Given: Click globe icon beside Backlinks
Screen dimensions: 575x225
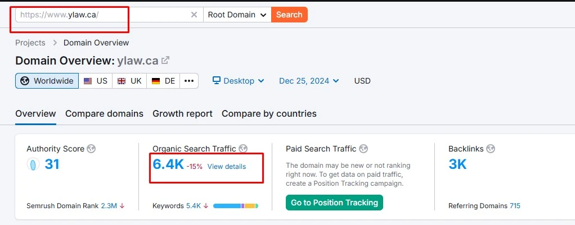Looking at the screenshot, I should pos(491,149).
